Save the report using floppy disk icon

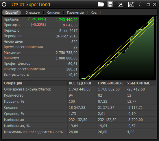point(110,4)
